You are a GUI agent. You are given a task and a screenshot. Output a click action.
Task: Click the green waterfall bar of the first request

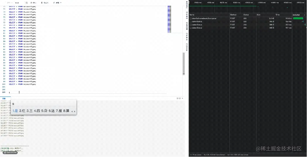pos(298,18)
